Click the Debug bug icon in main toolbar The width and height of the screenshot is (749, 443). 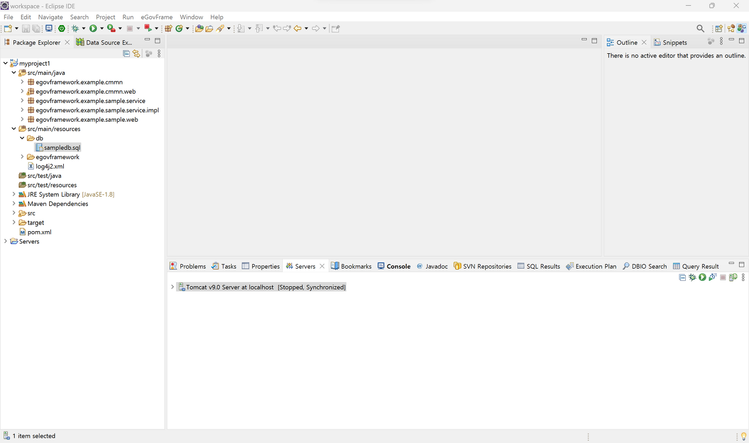click(x=75, y=28)
